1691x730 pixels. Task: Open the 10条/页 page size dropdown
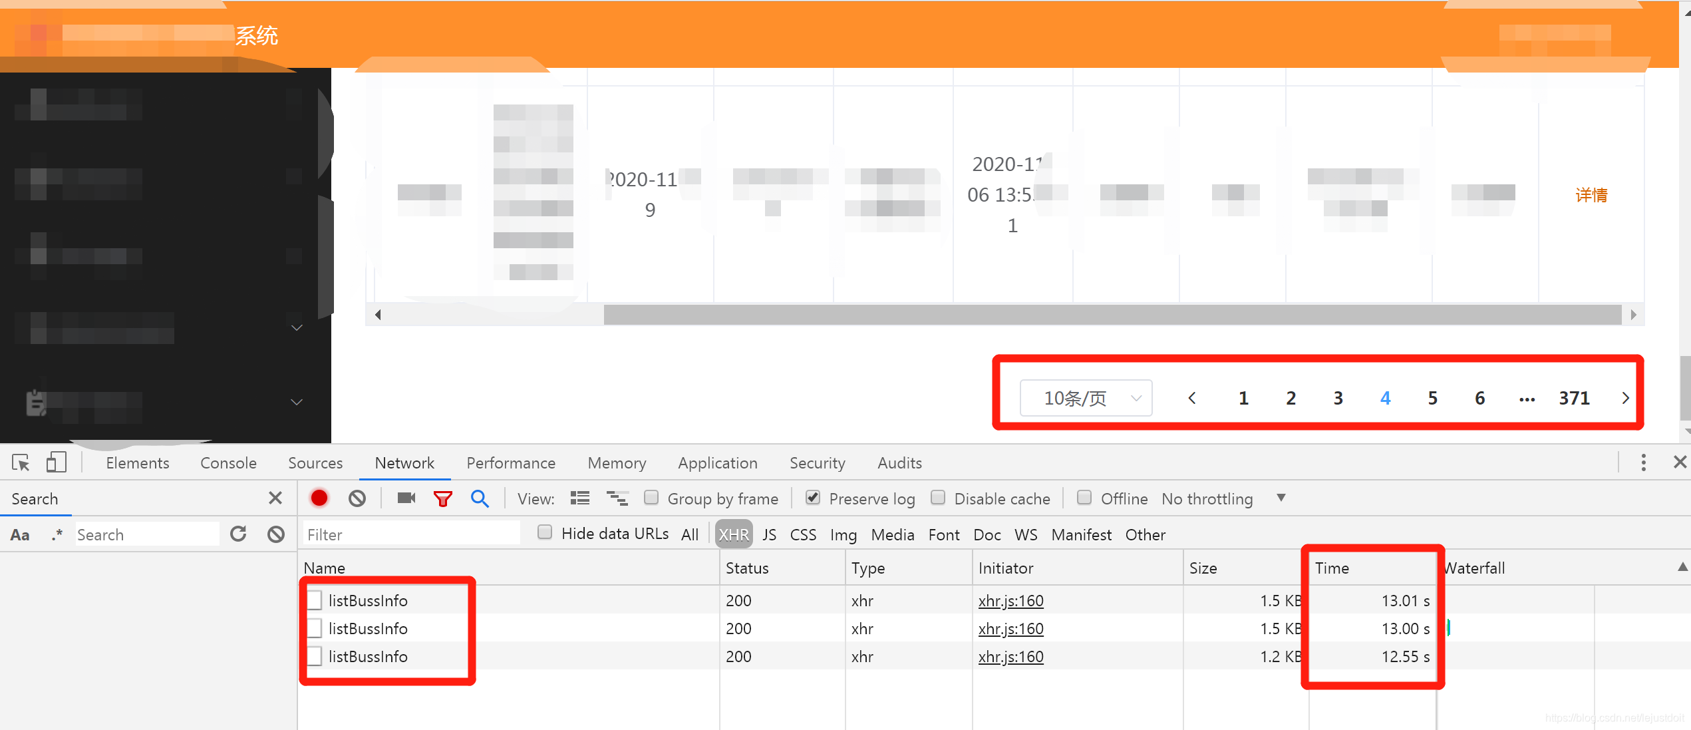(1086, 398)
